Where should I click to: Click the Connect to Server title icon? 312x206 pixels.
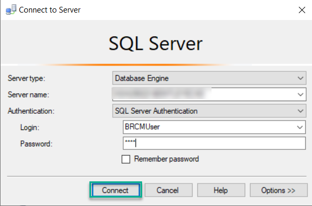[x=11, y=9]
